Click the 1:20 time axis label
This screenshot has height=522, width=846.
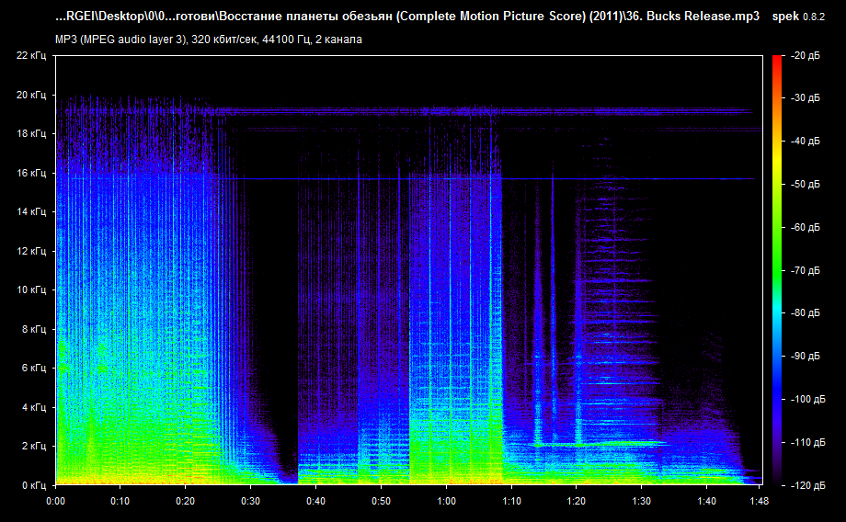tap(577, 501)
